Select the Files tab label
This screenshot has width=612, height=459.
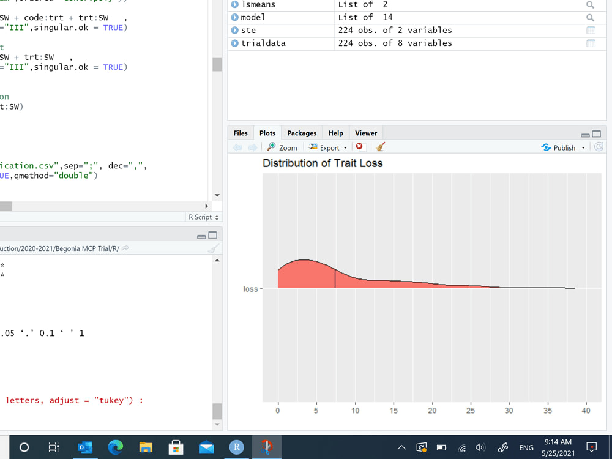(x=240, y=133)
